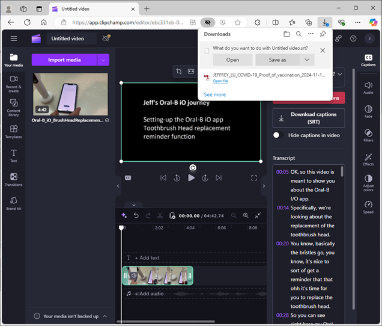The image size is (382, 326).
Task: Open the Speed panel
Action: (368, 208)
